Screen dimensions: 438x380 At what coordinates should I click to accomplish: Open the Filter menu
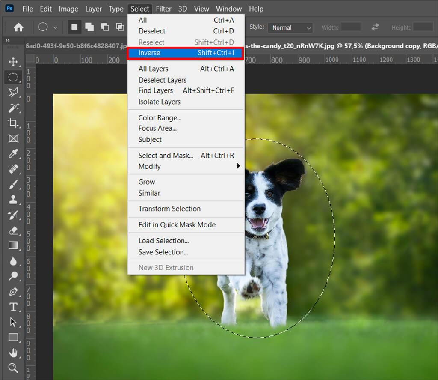[x=163, y=9]
